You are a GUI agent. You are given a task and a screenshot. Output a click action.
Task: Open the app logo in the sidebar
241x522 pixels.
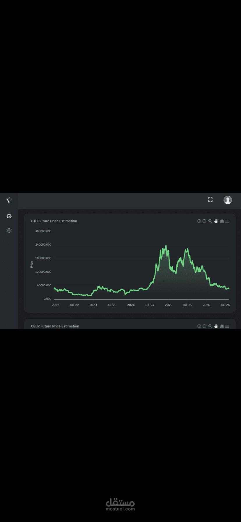(9, 200)
